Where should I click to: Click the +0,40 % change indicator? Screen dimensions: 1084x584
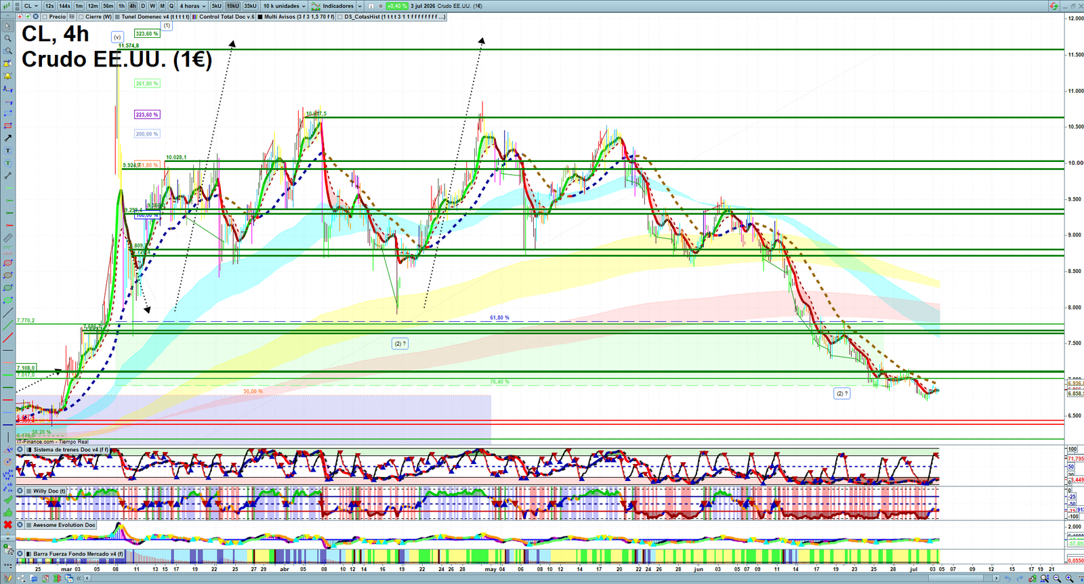pyautogui.click(x=397, y=6)
